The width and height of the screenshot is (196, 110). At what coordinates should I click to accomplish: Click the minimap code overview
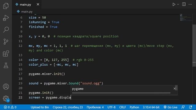pos(186,17)
